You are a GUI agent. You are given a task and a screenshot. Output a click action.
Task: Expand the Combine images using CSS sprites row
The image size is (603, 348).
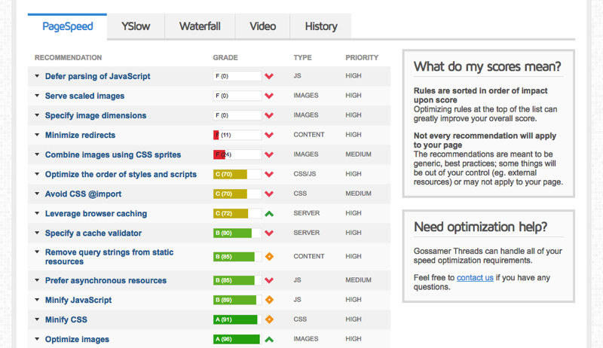coord(37,154)
